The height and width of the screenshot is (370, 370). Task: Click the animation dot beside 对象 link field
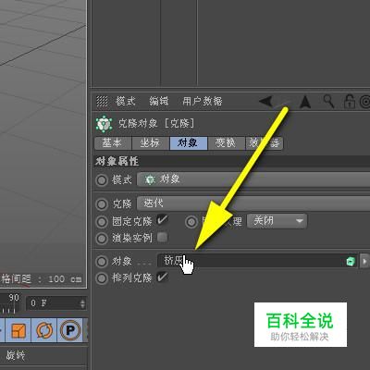(102, 262)
